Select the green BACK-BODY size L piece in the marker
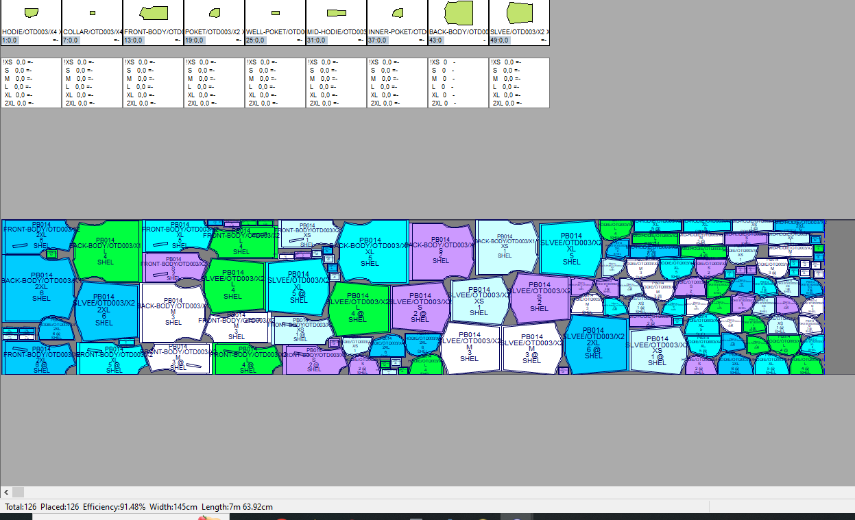The width and height of the screenshot is (855, 520). click(x=106, y=251)
